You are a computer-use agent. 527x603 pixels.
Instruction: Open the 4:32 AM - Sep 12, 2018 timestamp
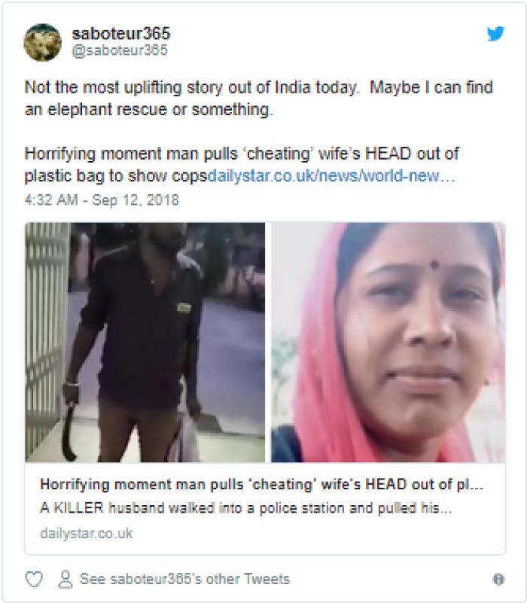click(102, 200)
